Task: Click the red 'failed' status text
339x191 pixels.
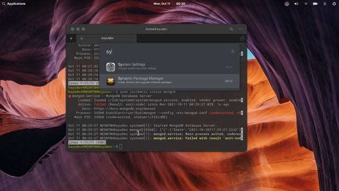Action: coord(100,105)
